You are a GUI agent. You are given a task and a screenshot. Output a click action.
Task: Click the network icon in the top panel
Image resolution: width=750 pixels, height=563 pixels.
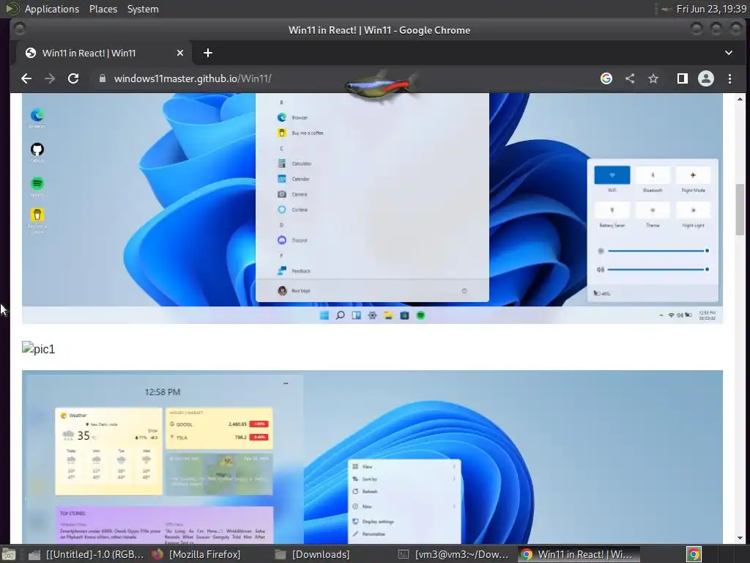point(666,9)
